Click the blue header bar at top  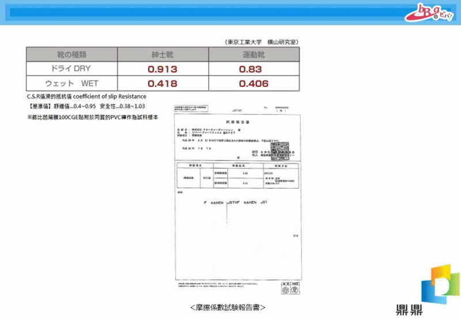point(202,12)
